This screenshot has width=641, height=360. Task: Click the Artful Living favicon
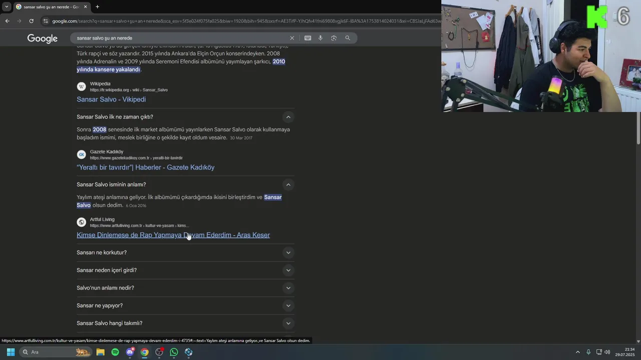pyautogui.click(x=81, y=222)
